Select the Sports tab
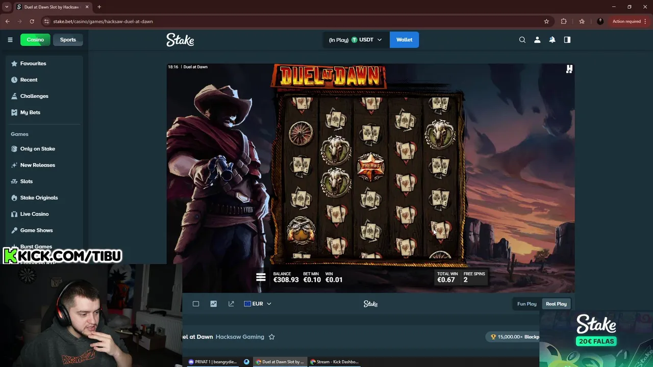This screenshot has width=653, height=367. 68,40
